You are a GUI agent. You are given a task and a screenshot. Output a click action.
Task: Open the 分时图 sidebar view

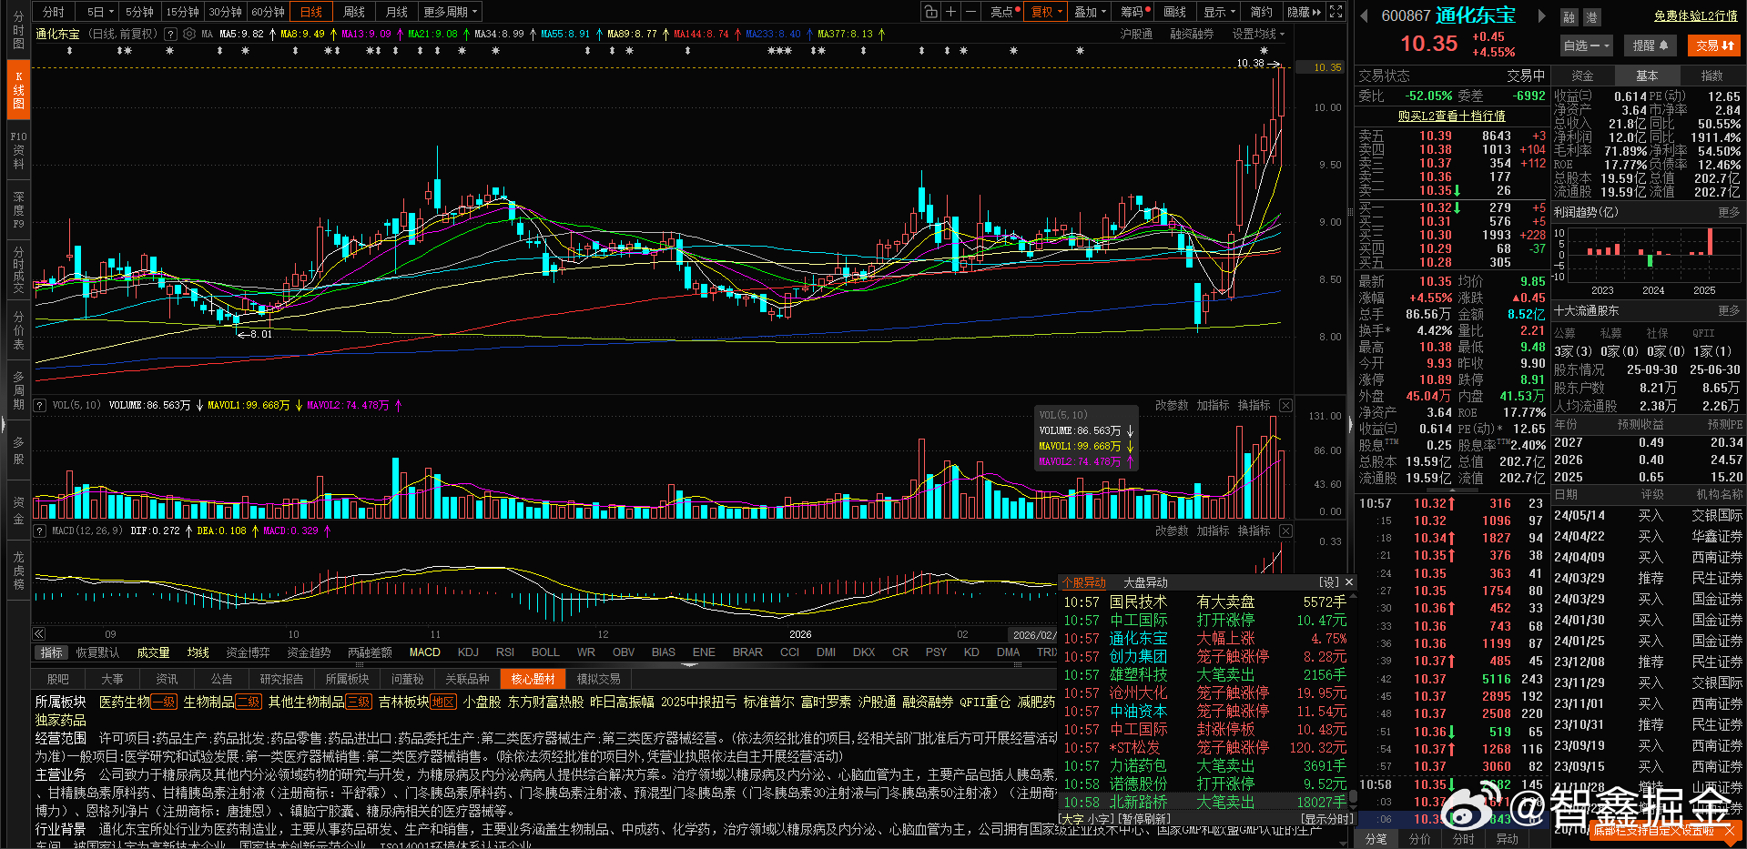point(18,30)
